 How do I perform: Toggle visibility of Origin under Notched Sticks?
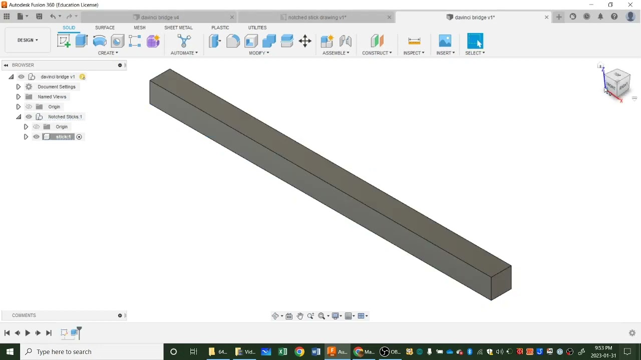point(36,126)
